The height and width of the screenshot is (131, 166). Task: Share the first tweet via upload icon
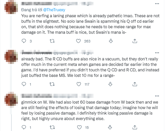[135, 41]
